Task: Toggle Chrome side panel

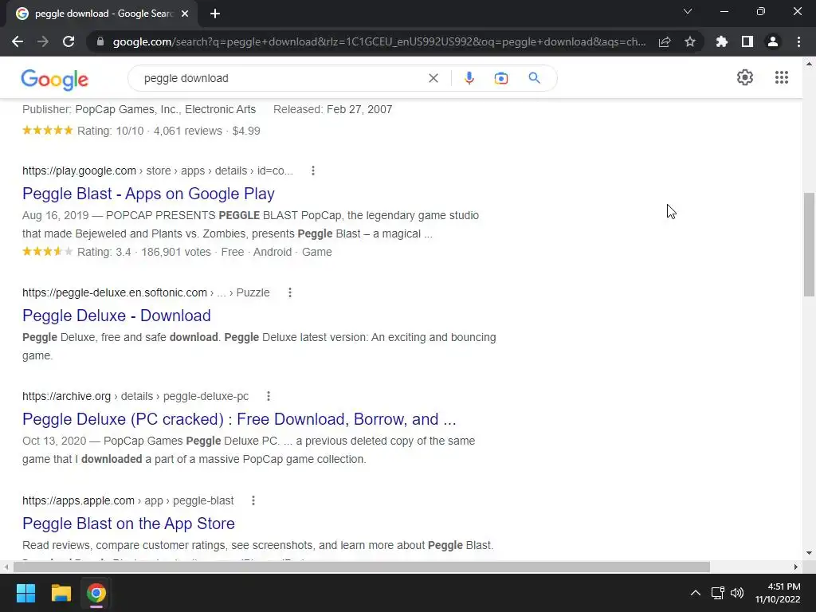Action: point(747,41)
